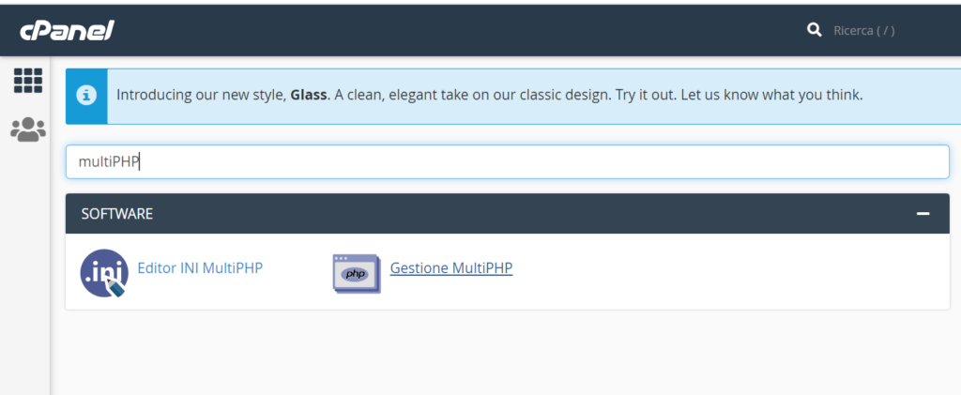Collapse the SOFTWARE section with minus icon
The width and height of the screenshot is (961, 395).
[x=923, y=214]
